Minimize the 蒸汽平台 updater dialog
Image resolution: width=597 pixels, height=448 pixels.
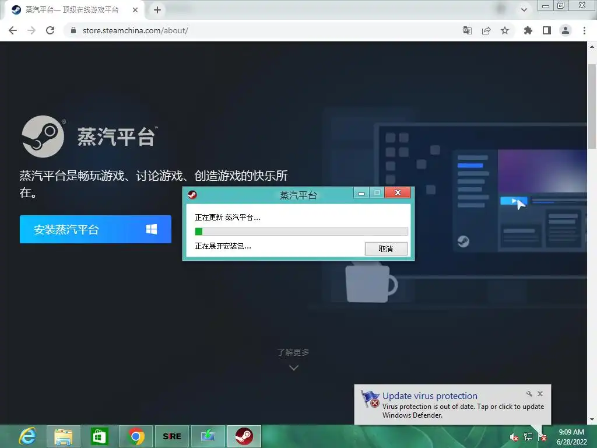361,192
